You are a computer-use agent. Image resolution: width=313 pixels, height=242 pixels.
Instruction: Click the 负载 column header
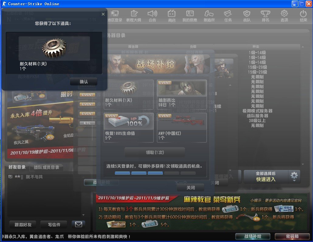193,46
